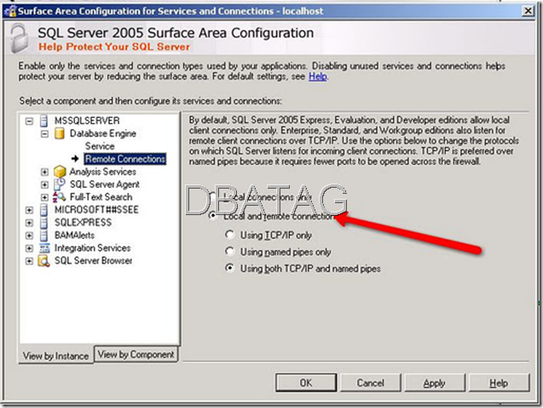Open the Help link in description

coord(318,76)
